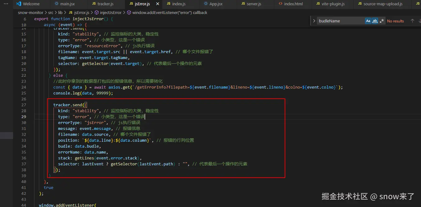Click 'selector: lastEvent ?' line
The width and height of the screenshot is (421, 207).
click(153, 164)
